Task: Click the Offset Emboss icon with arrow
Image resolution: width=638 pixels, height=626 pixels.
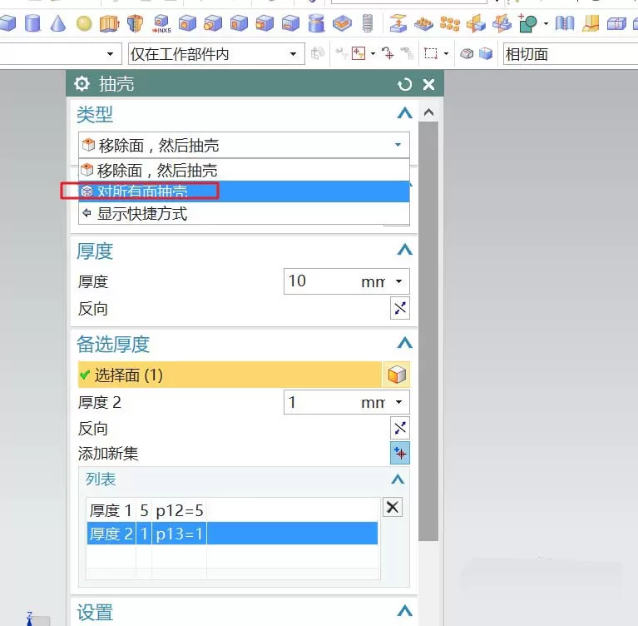Action: pos(398,23)
